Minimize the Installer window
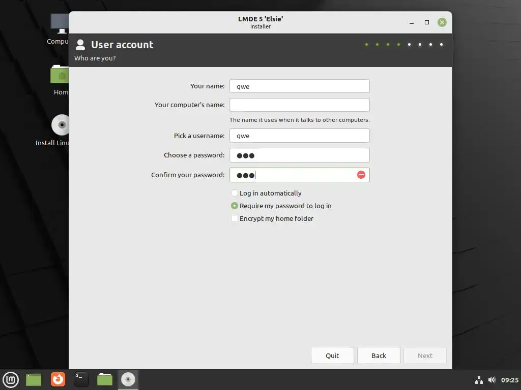This screenshot has height=390, width=521. pos(412,22)
